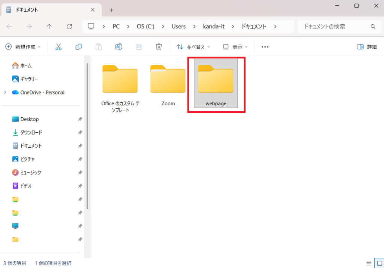Click kanda-it in the address breadcrumb
The height and width of the screenshot is (268, 384).
214,27
